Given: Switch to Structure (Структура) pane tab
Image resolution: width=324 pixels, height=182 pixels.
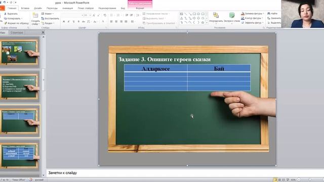Looking at the screenshot, I should 17,32.
